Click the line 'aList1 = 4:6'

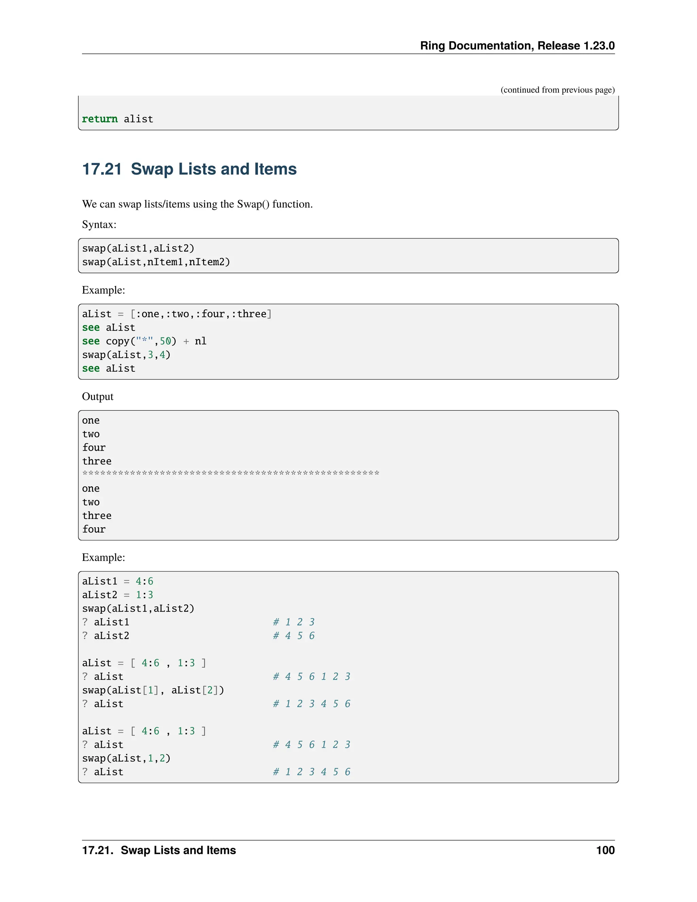pos(118,581)
